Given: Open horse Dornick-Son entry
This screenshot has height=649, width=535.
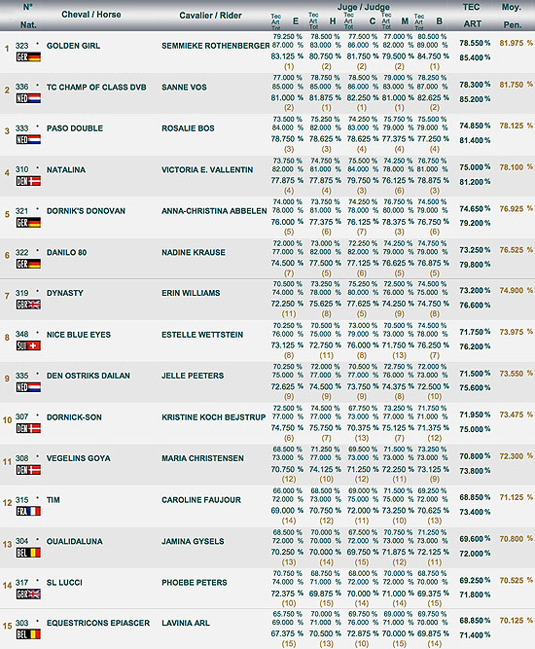Looking at the screenshot, I should coord(74,417).
